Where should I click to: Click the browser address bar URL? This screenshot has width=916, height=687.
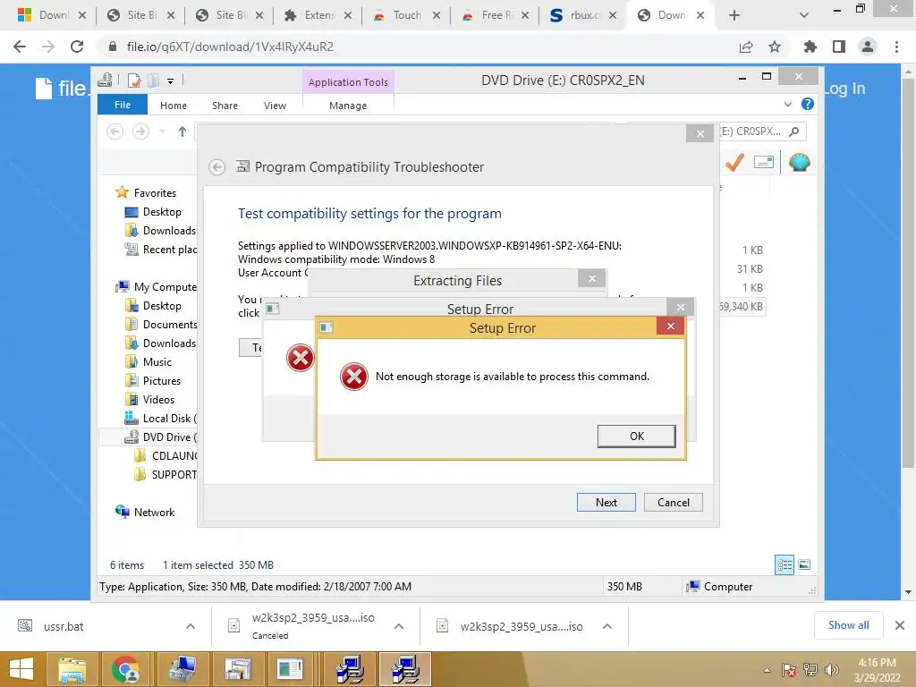point(230,47)
